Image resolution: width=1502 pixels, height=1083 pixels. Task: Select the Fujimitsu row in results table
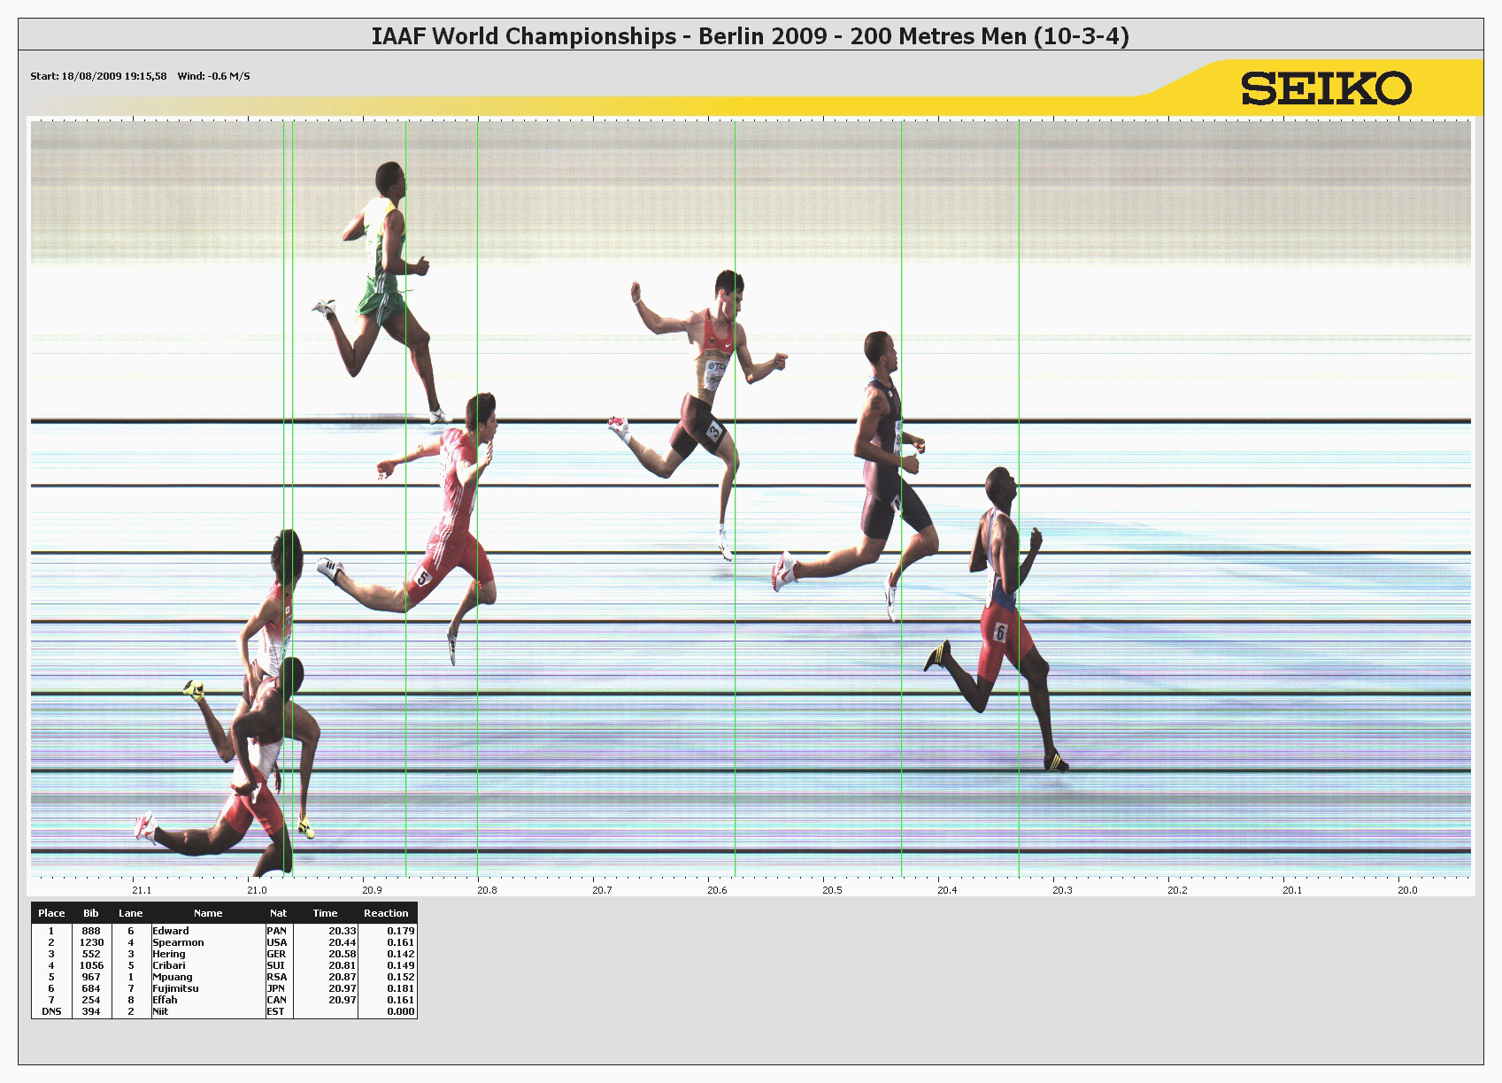[x=223, y=988]
